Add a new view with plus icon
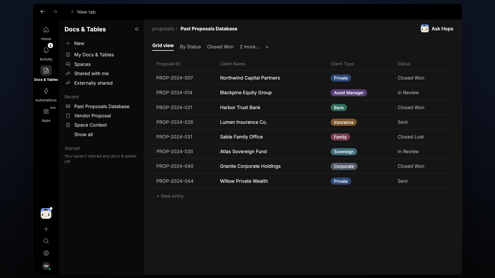495x278 pixels. (x=267, y=47)
